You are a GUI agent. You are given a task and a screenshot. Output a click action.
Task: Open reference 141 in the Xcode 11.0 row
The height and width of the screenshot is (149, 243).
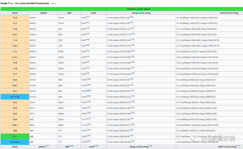point(87,17)
